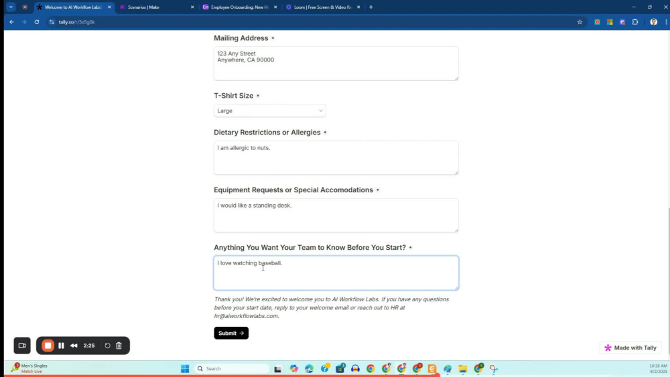Close the Scenarios | Make tab
The width and height of the screenshot is (670, 377).
192,7
